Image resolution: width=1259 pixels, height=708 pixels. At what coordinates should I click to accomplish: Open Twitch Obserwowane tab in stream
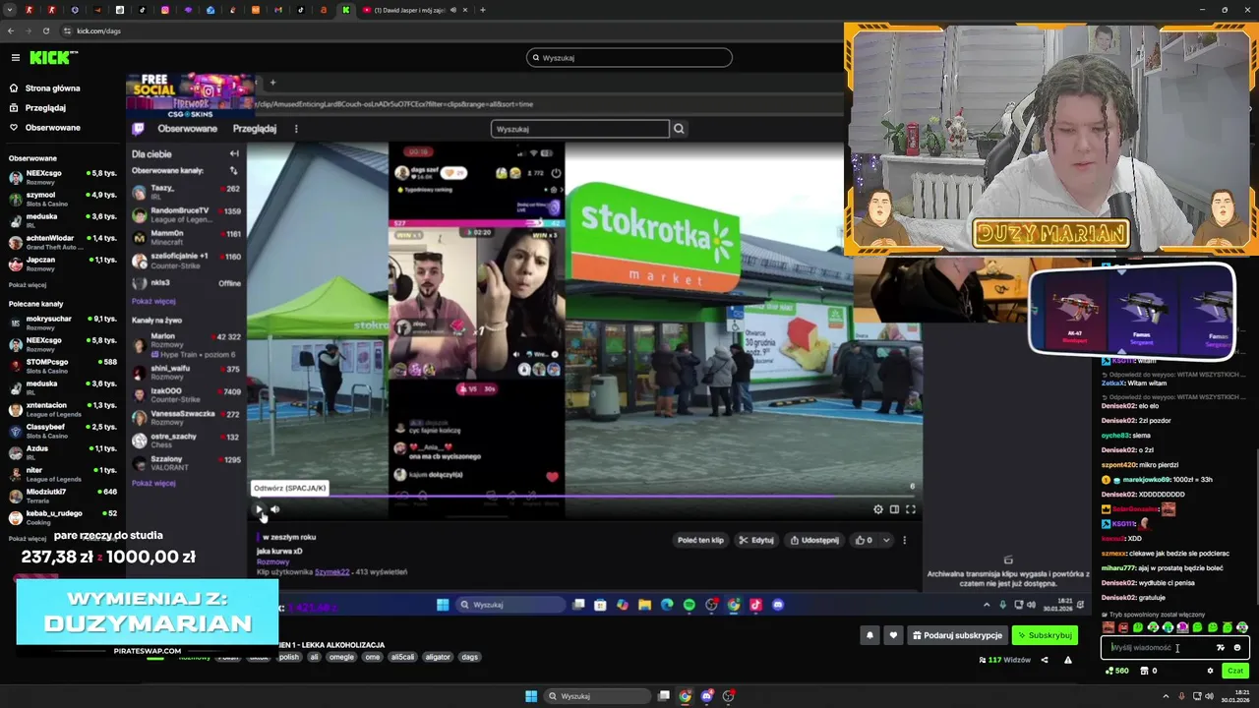(x=187, y=129)
